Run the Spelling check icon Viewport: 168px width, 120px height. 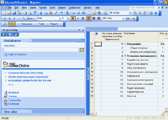[35, 13]
